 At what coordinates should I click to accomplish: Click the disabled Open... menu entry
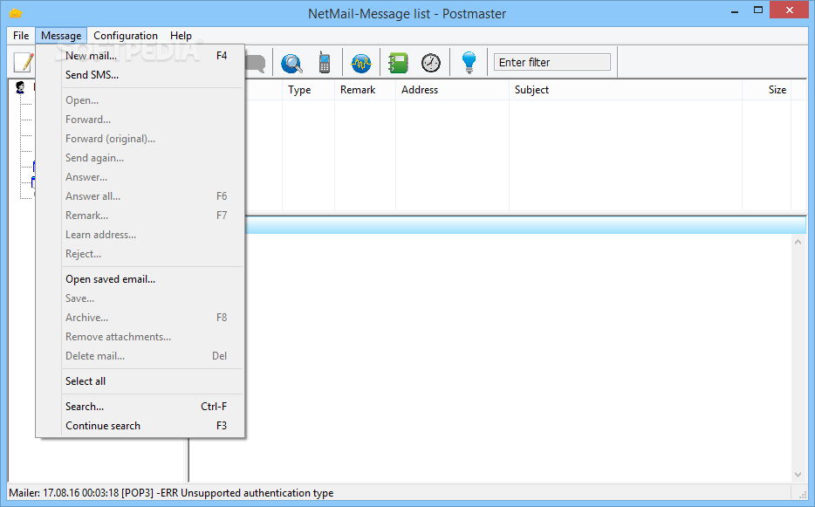140,100
